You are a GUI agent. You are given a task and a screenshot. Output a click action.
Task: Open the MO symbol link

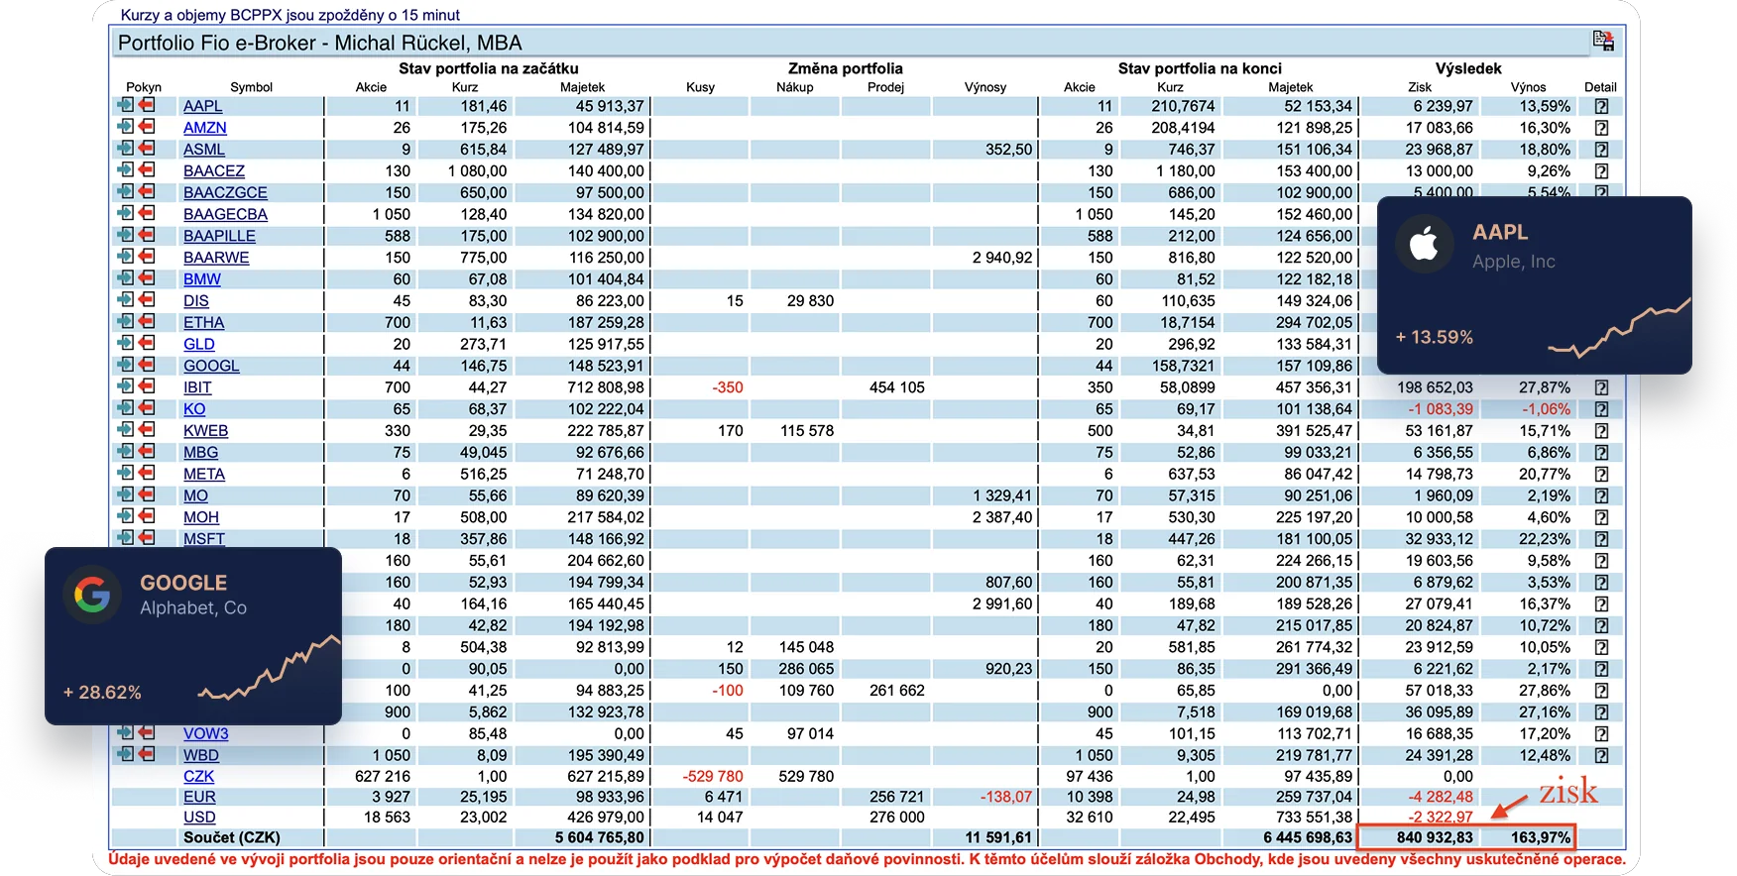point(195,495)
